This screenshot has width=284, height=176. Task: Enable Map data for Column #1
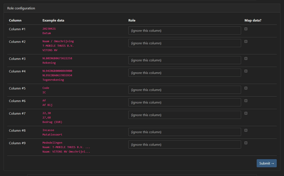pyautogui.click(x=246, y=29)
